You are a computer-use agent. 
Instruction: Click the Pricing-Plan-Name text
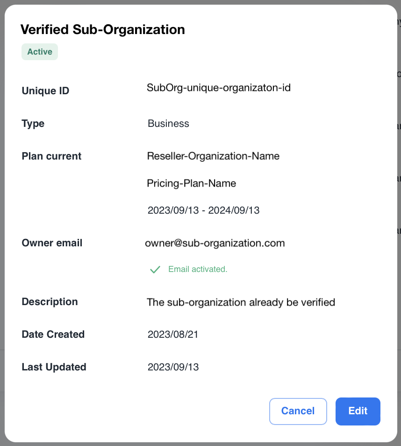point(191,183)
